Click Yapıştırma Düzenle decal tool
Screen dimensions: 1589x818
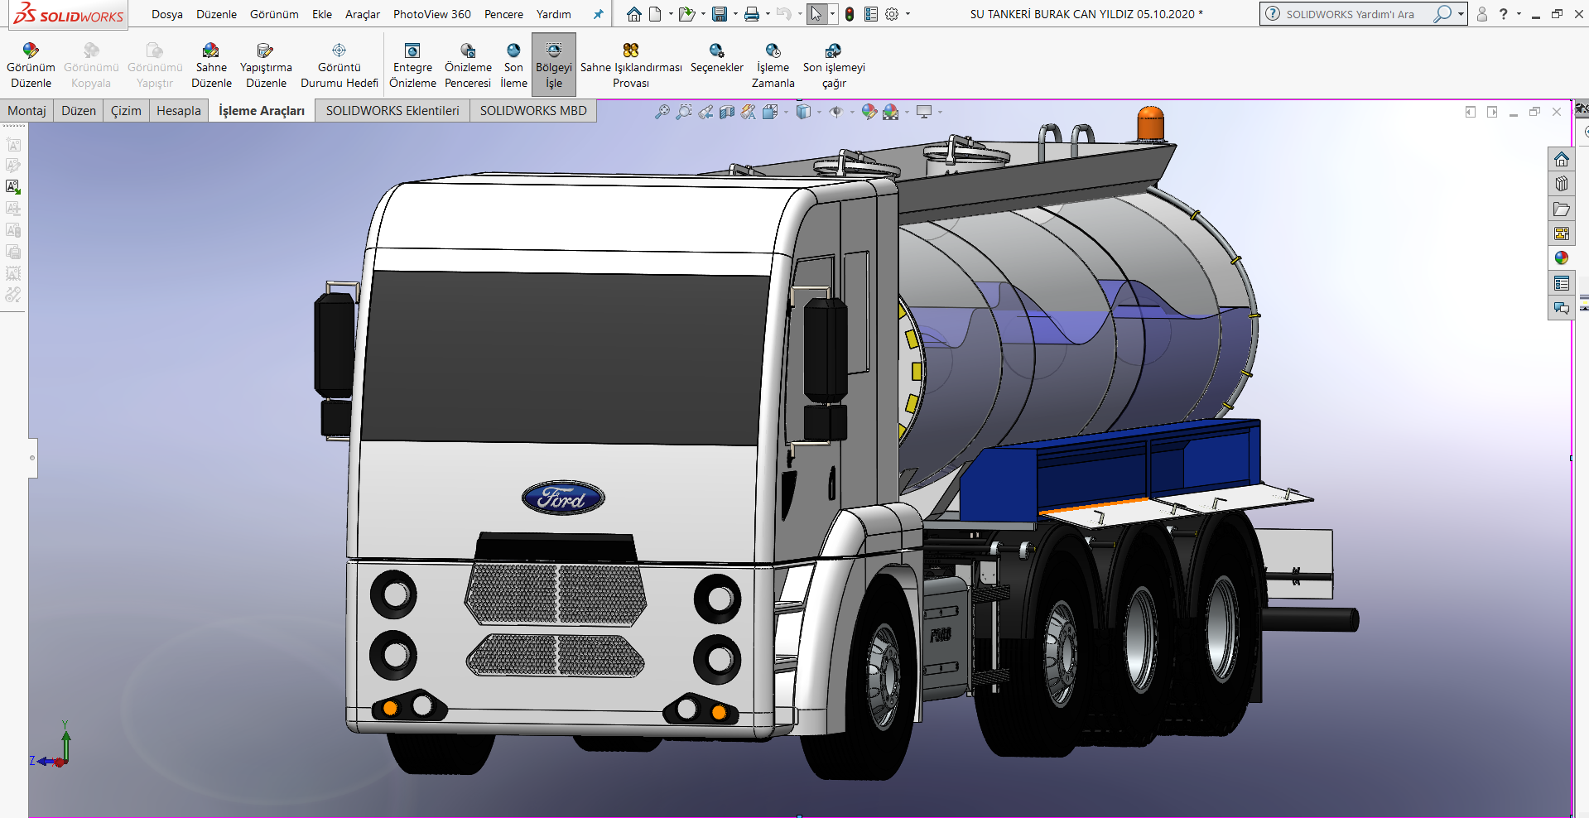[266, 65]
